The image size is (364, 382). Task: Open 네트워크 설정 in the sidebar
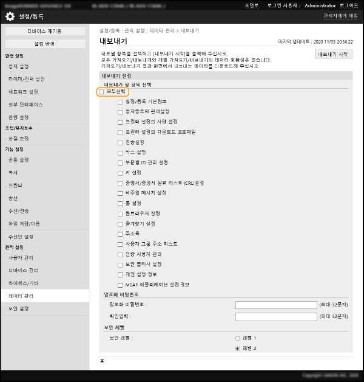(24, 92)
